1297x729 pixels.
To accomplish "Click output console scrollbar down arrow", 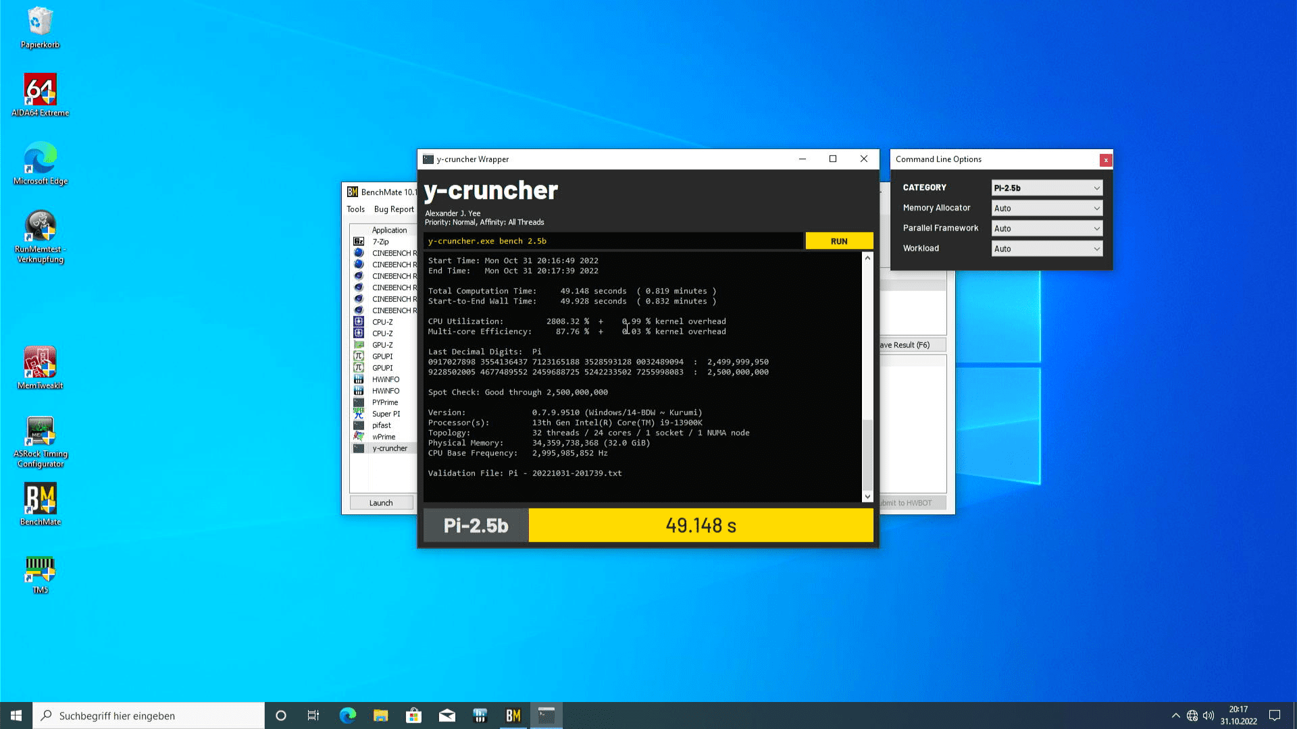I will 867,497.
